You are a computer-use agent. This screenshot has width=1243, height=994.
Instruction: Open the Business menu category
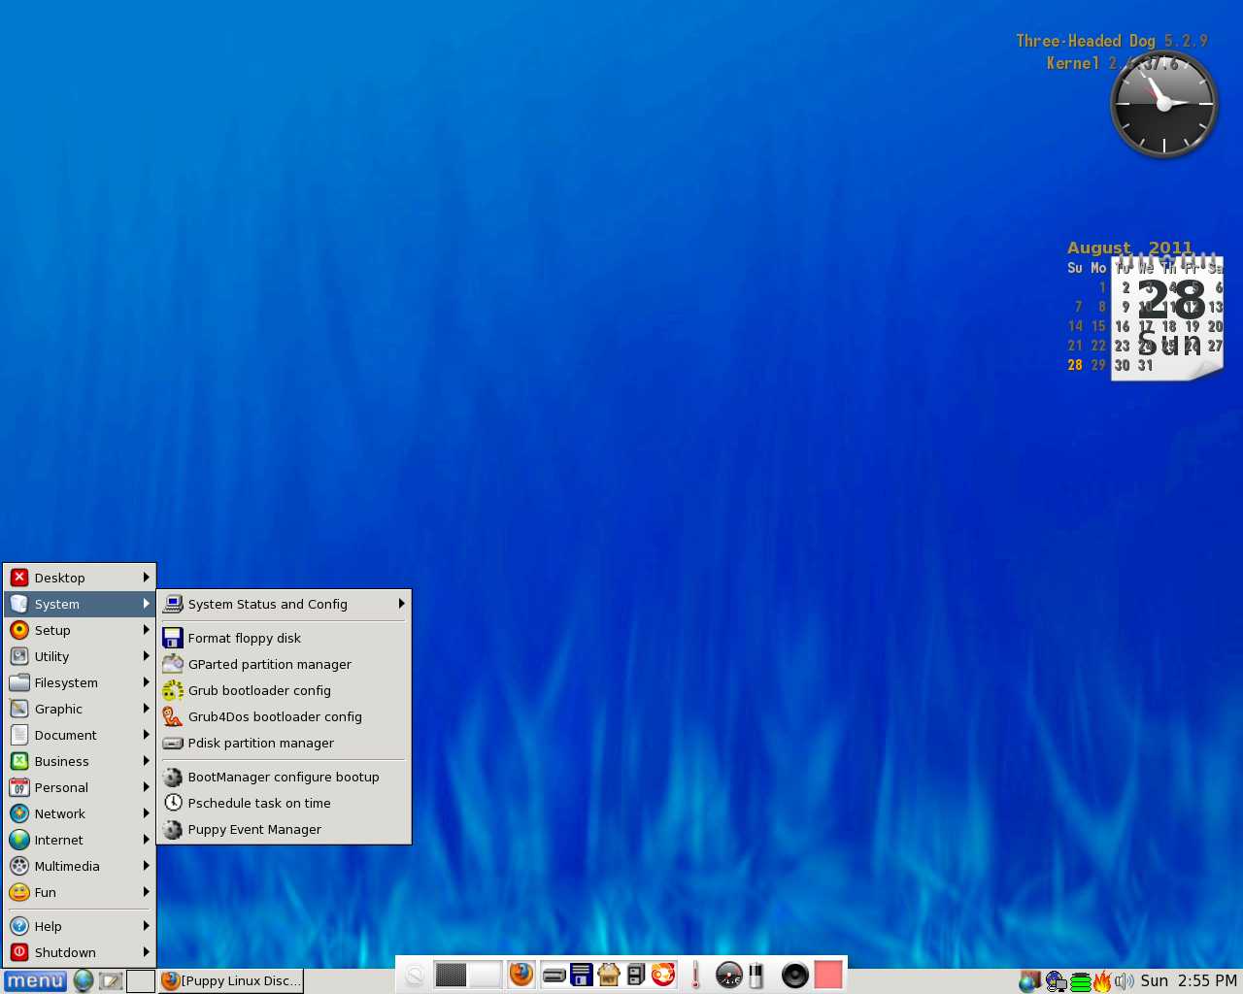(80, 761)
